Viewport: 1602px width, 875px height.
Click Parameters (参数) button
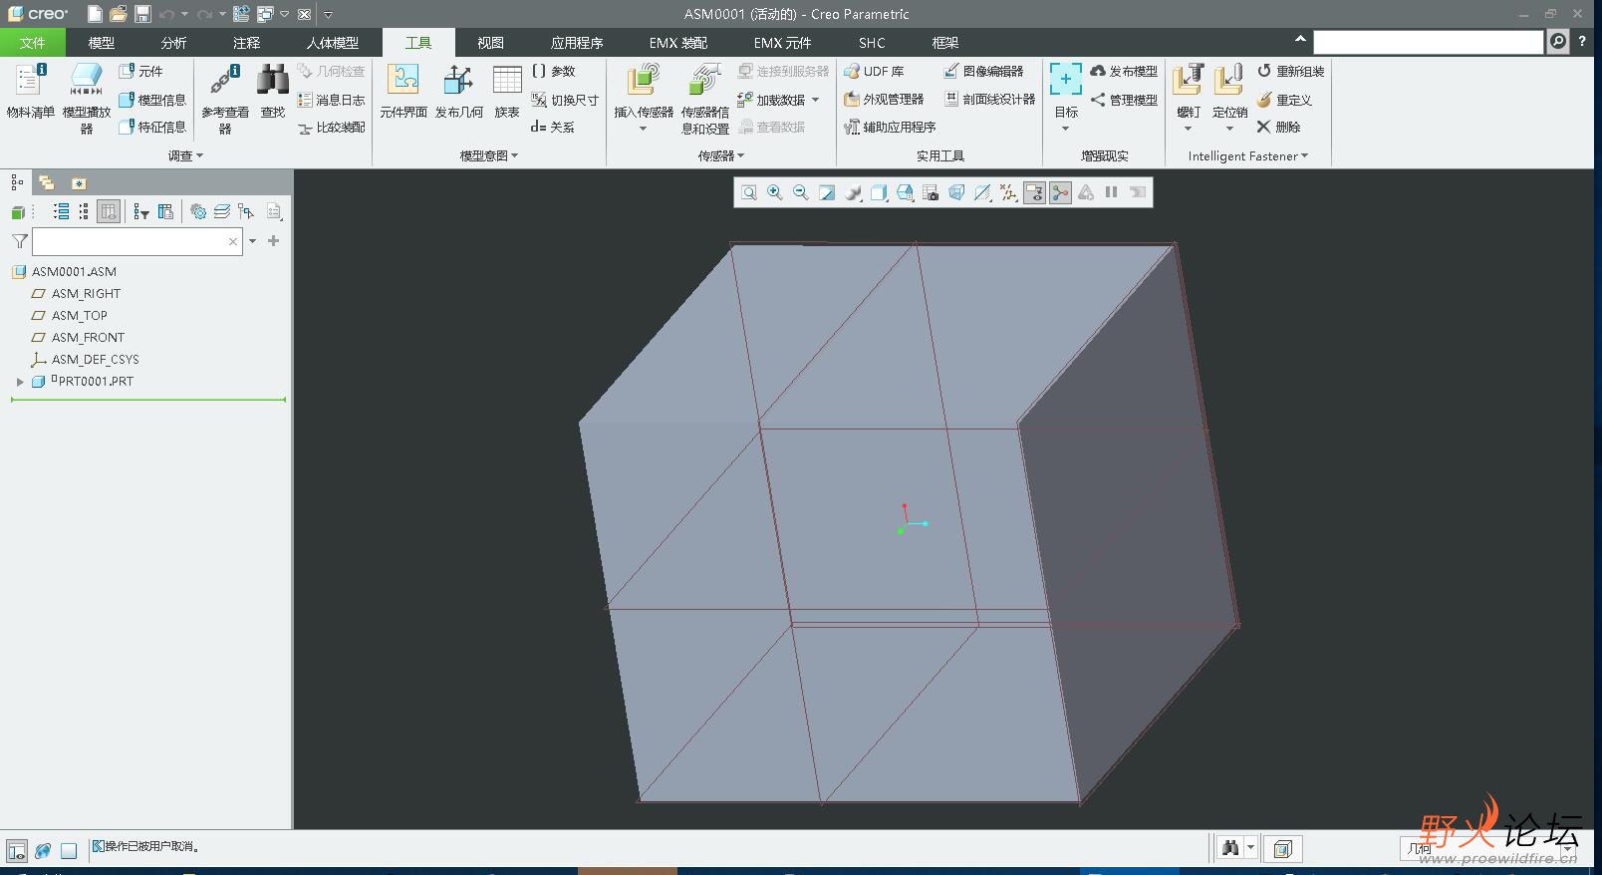coord(554,71)
